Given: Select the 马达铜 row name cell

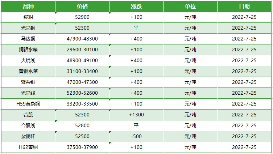Looking at the screenshot, I should click(28, 39).
